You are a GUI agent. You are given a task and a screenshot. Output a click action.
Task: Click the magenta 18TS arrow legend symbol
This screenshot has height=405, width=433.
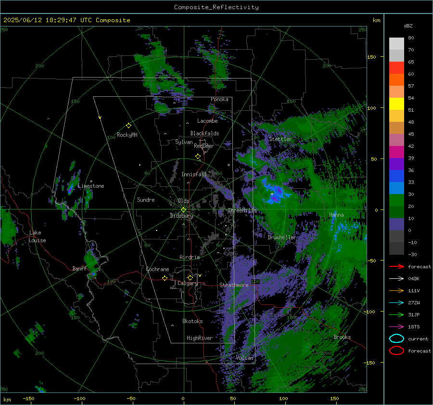click(396, 327)
